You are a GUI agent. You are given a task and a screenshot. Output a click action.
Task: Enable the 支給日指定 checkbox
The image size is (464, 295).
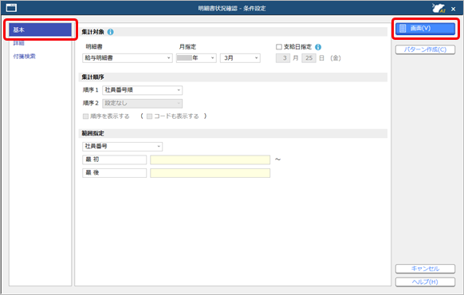pyautogui.click(x=279, y=47)
